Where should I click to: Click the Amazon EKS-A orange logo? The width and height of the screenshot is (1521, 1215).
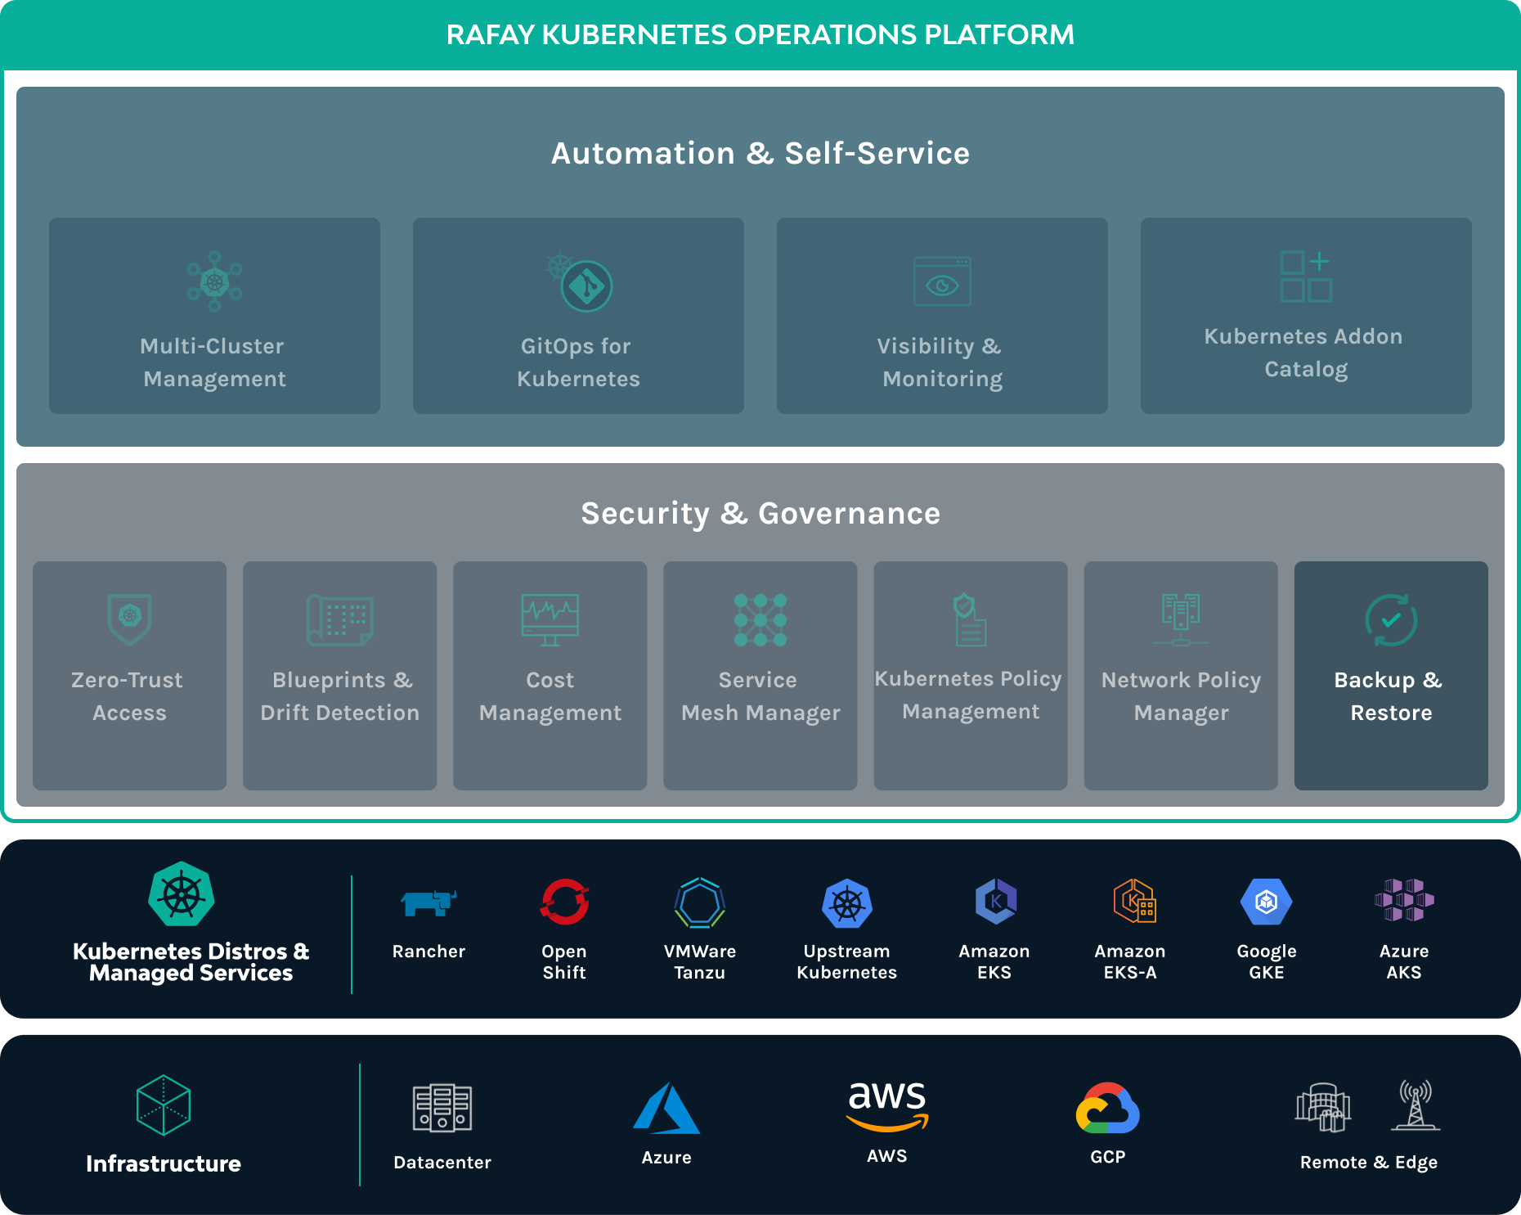click(x=1134, y=901)
